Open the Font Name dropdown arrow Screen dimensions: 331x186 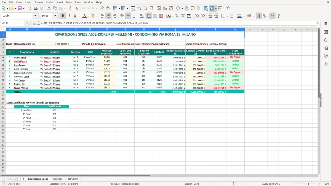[x=35, y=16]
